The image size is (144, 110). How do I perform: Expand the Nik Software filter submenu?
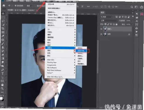coord(60,68)
